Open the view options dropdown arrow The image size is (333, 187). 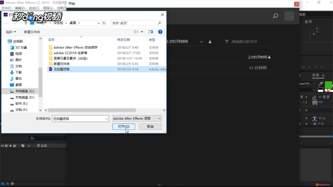tap(142, 32)
